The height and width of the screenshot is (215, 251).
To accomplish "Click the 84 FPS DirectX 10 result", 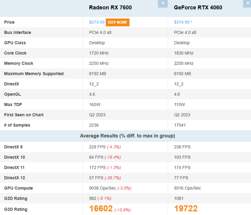I will pos(96,157).
